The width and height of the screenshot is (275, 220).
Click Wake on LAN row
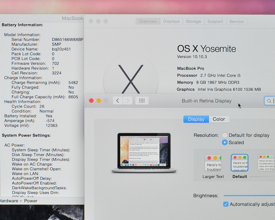[25, 174]
